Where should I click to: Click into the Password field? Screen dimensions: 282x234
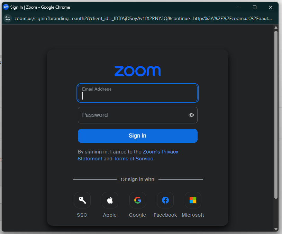138,115
